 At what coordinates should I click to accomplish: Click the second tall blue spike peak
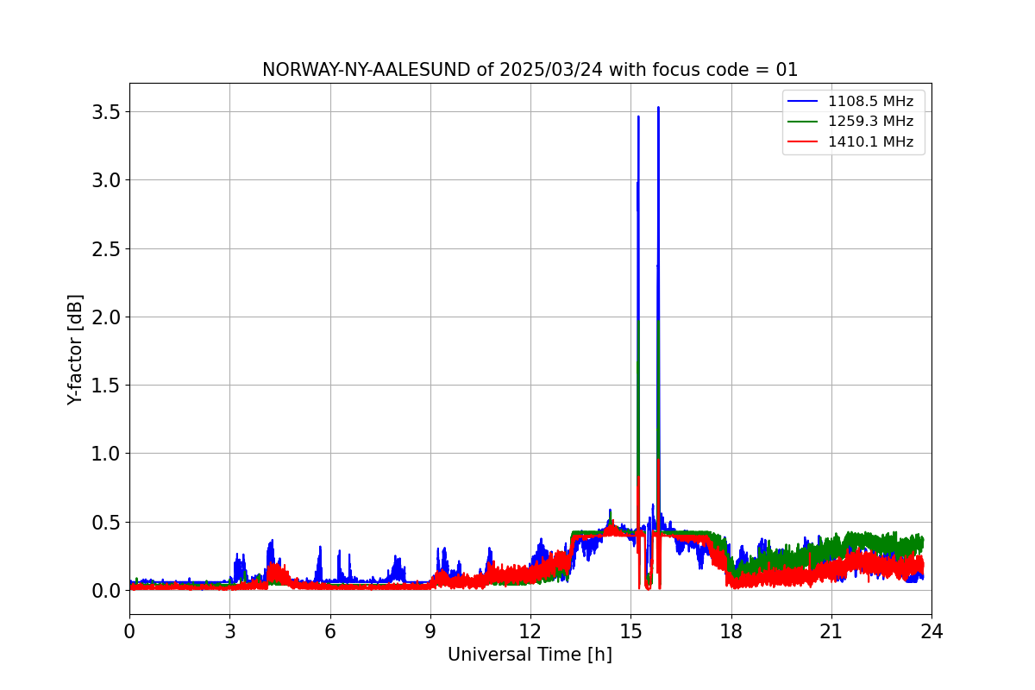click(x=658, y=109)
